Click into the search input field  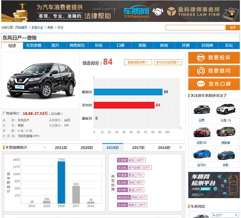coord(196,27)
